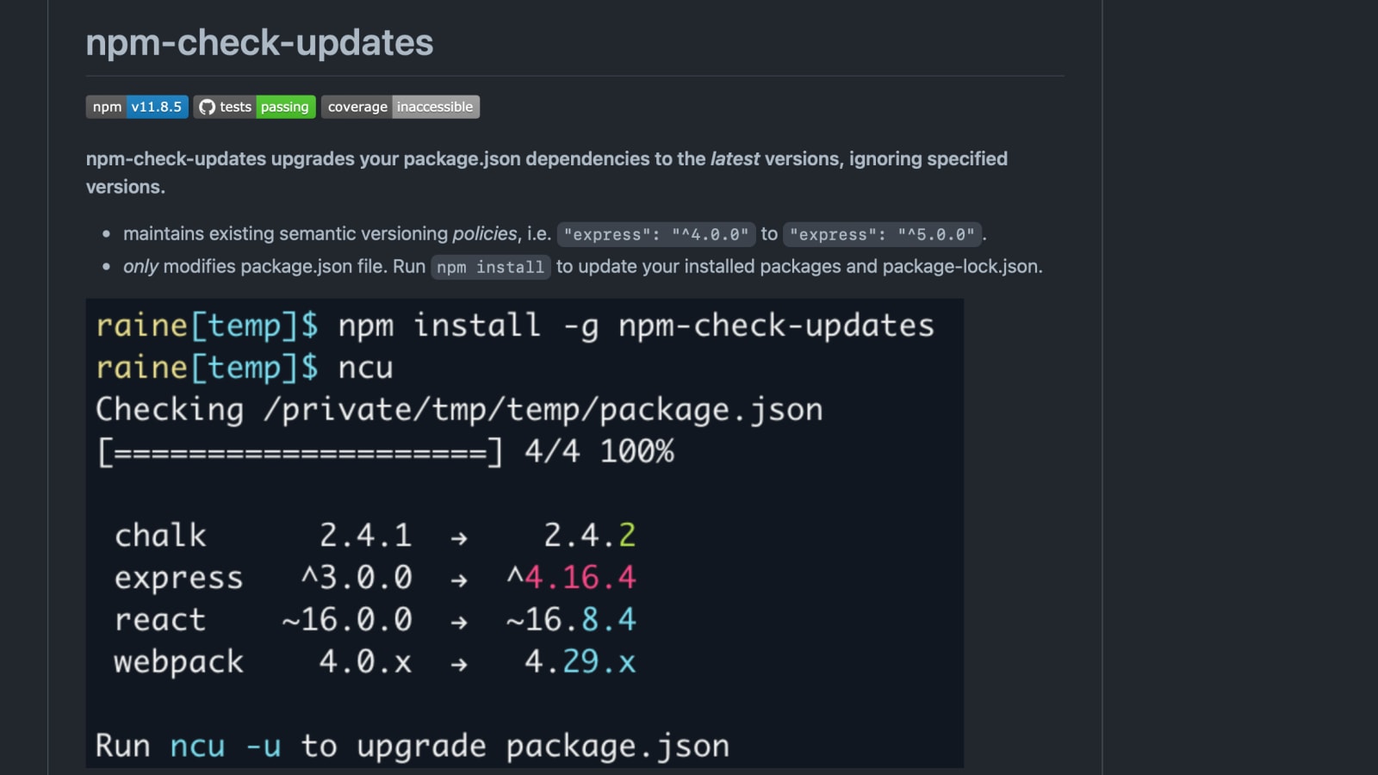
Task: Open the tests passing badge
Action: point(255,107)
